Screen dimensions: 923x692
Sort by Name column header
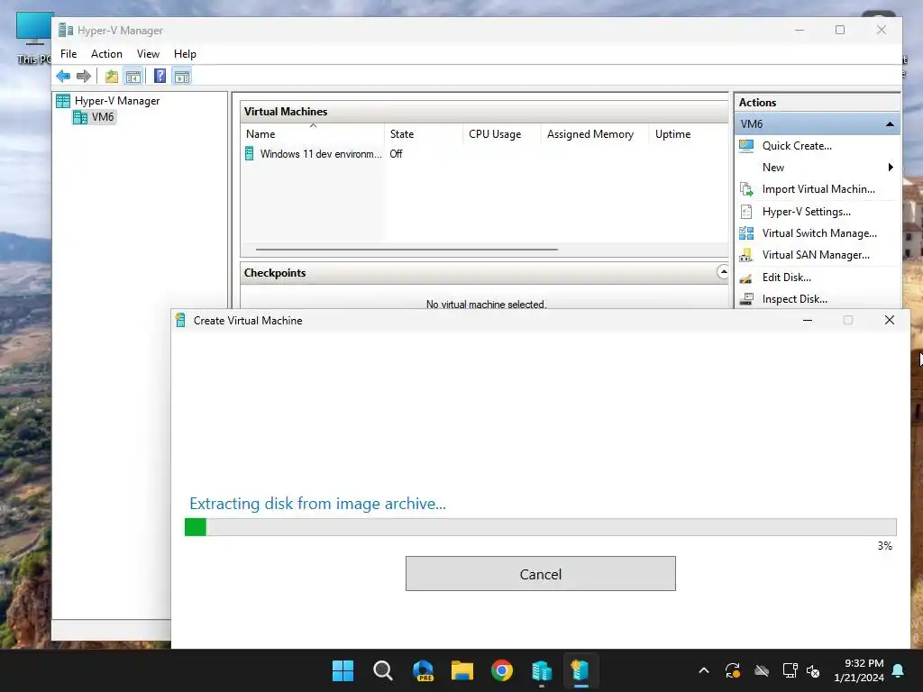click(312, 134)
